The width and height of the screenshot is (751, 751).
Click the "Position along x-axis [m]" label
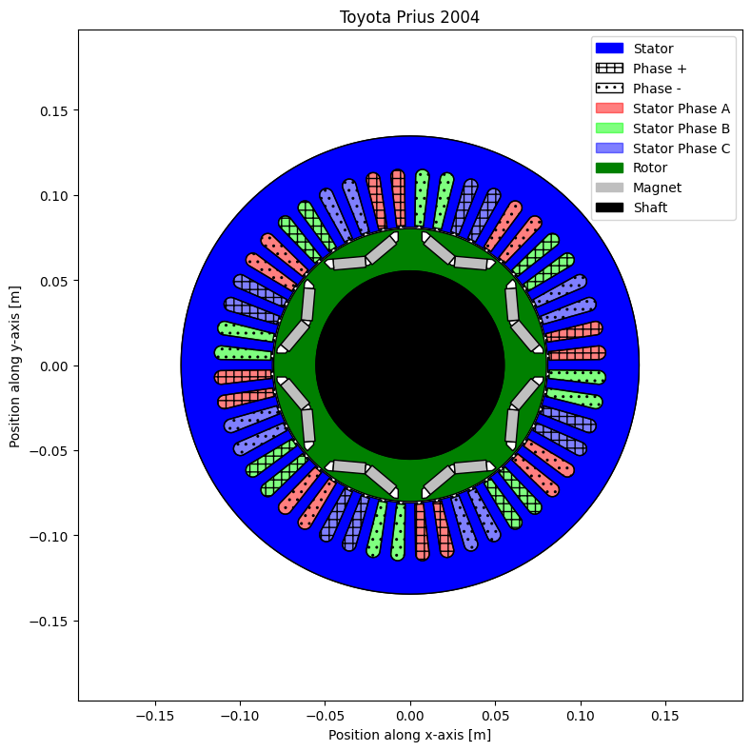409,735
